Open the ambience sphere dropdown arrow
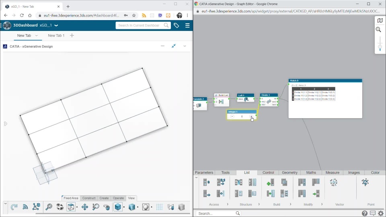Image resolution: width=386 pixels, height=217 pixels. click(x=152, y=207)
